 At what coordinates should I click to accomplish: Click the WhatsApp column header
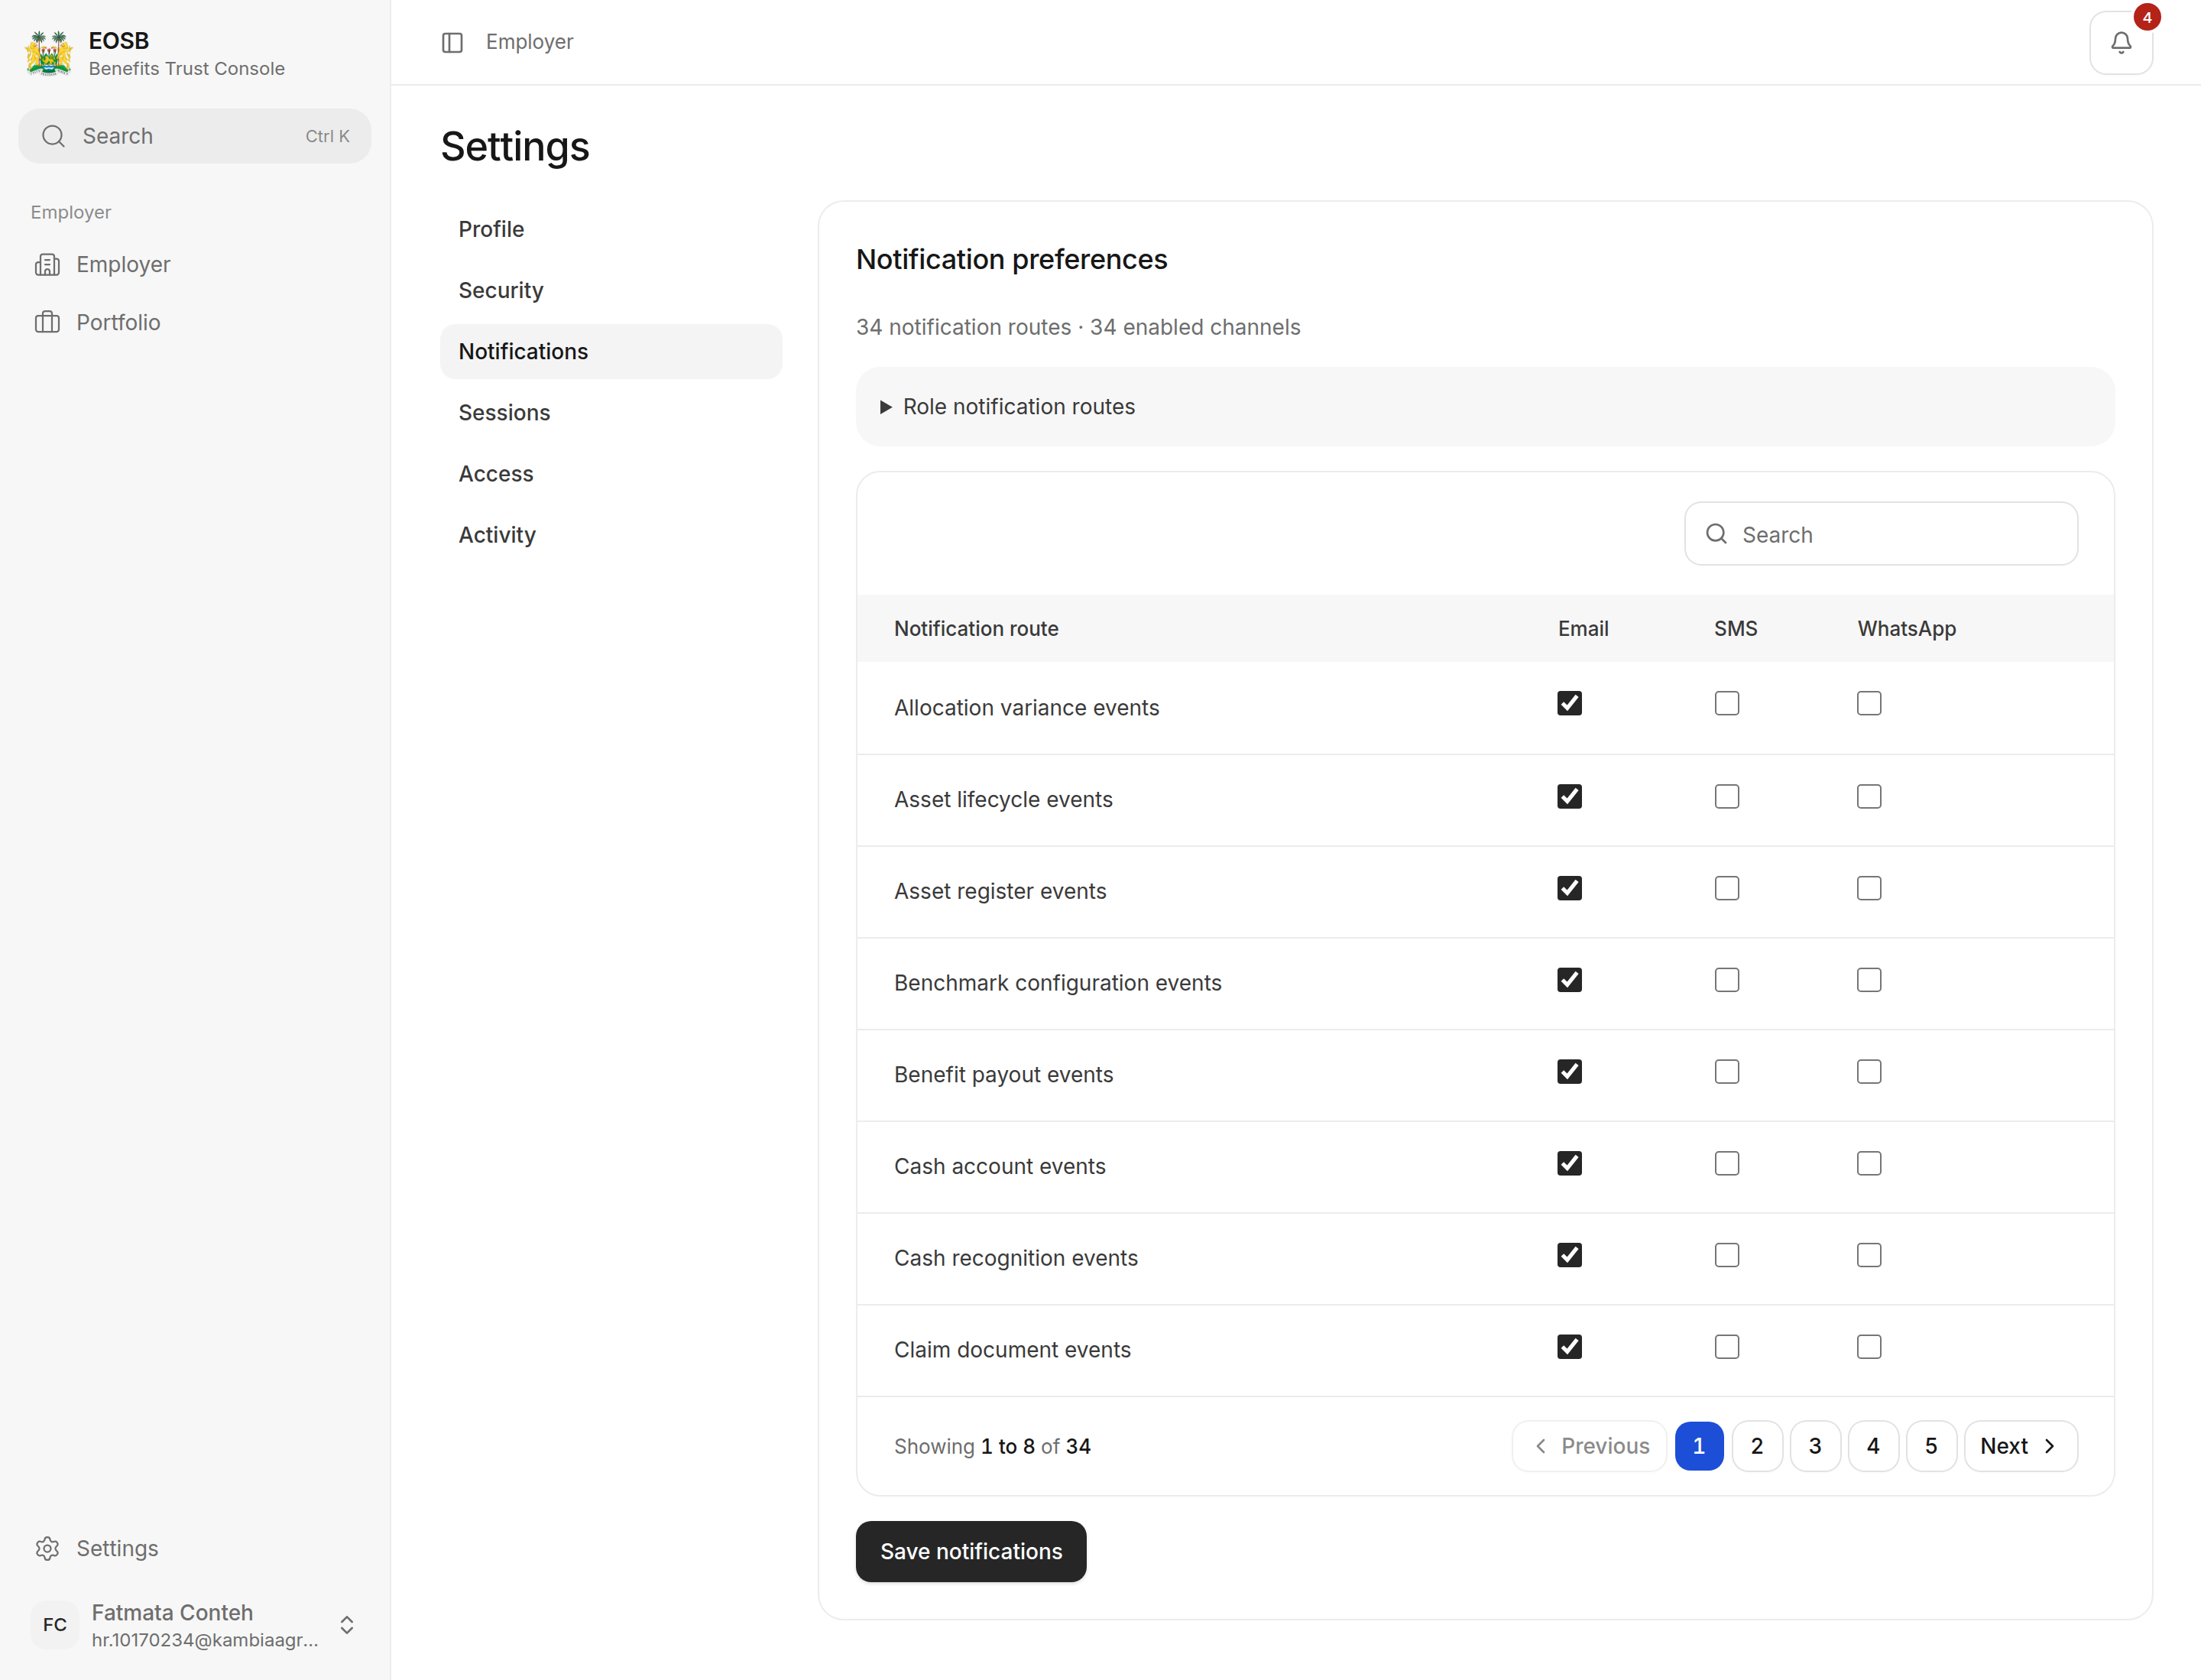pos(1906,628)
